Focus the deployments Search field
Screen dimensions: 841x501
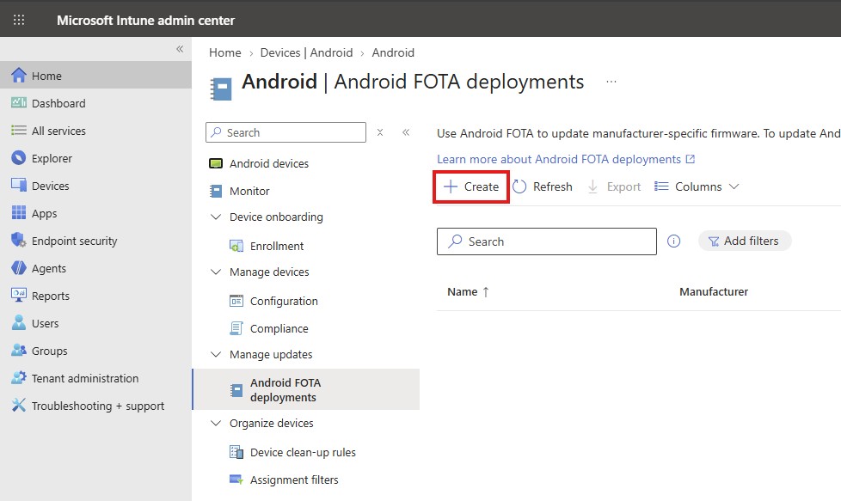547,241
